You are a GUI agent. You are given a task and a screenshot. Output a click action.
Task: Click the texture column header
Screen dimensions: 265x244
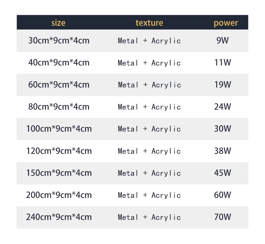(x=149, y=23)
